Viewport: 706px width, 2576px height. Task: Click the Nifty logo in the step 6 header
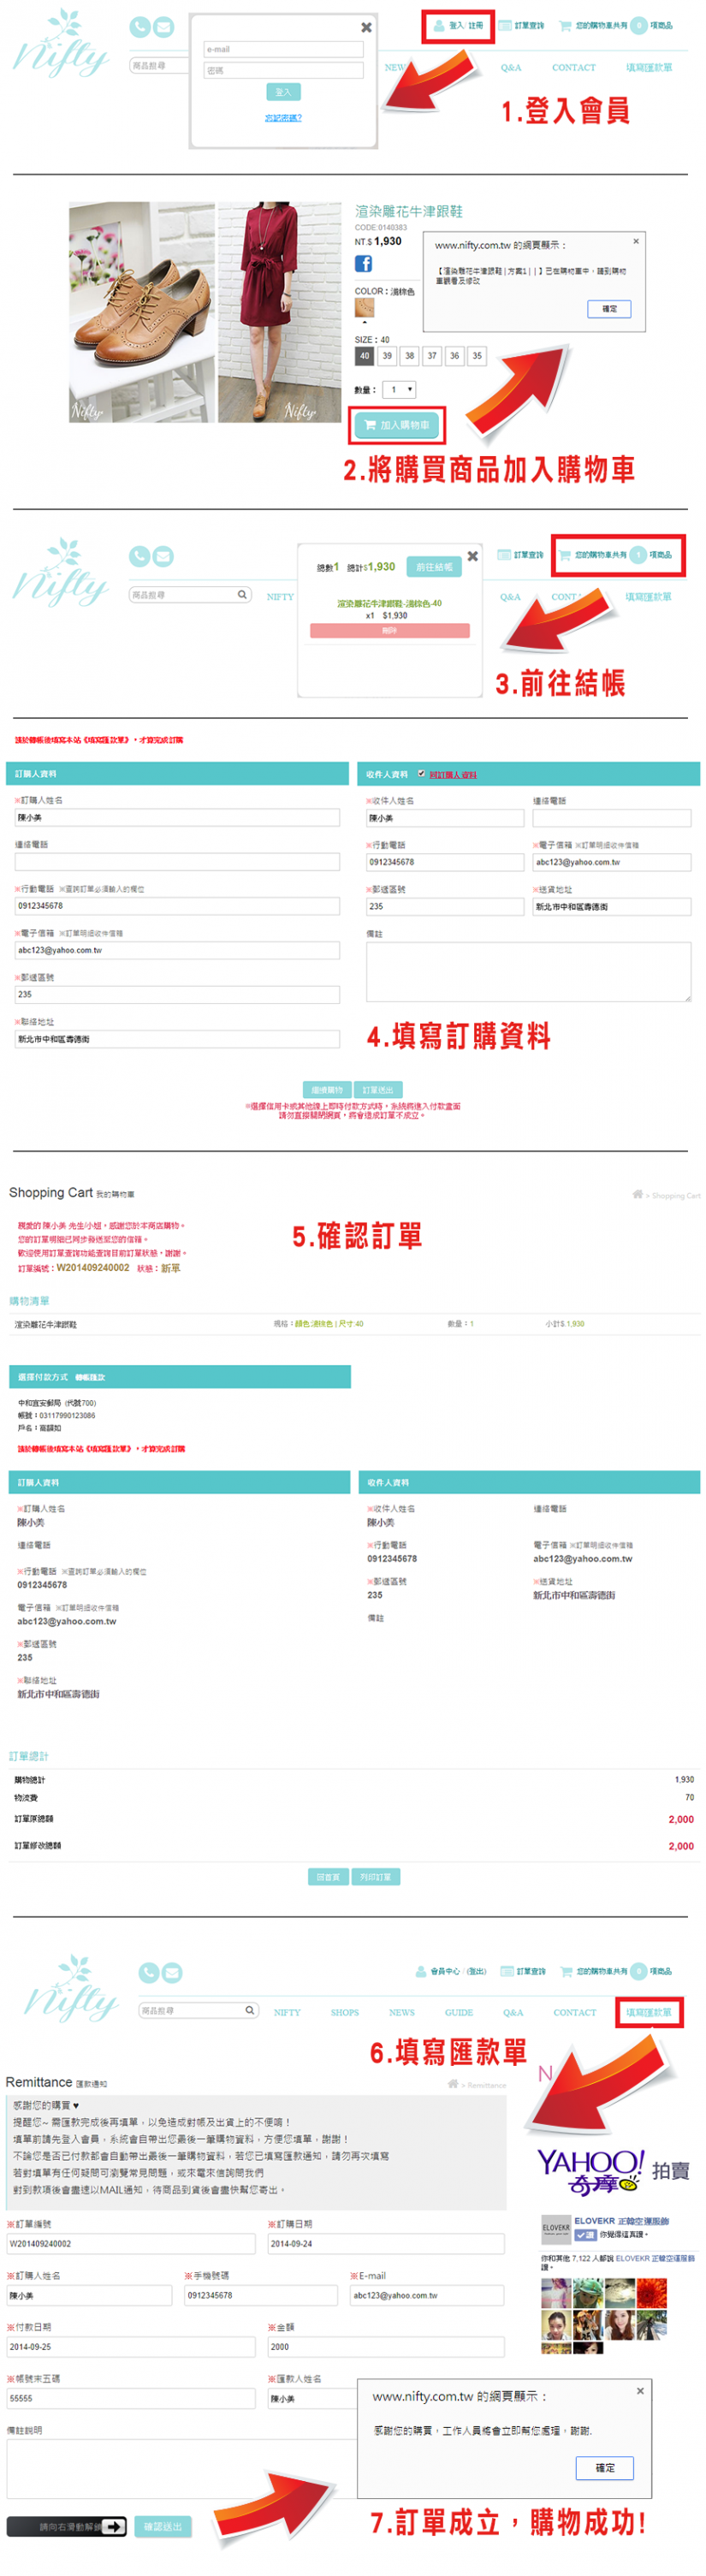(72, 1988)
